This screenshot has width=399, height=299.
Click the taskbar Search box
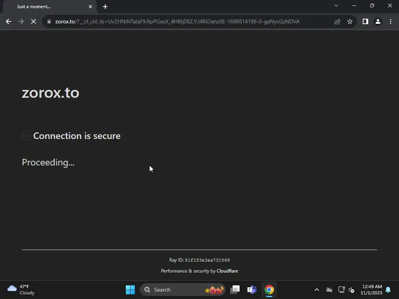(x=182, y=290)
